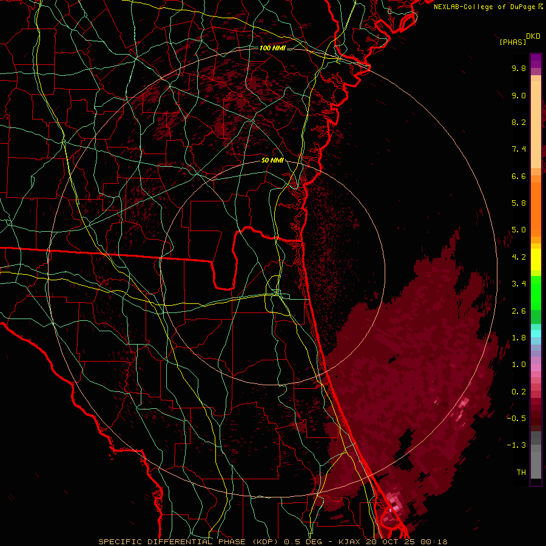546x546 pixels.
Task: Pick the gray segment beside the TH label
Action: pyautogui.click(x=536, y=465)
